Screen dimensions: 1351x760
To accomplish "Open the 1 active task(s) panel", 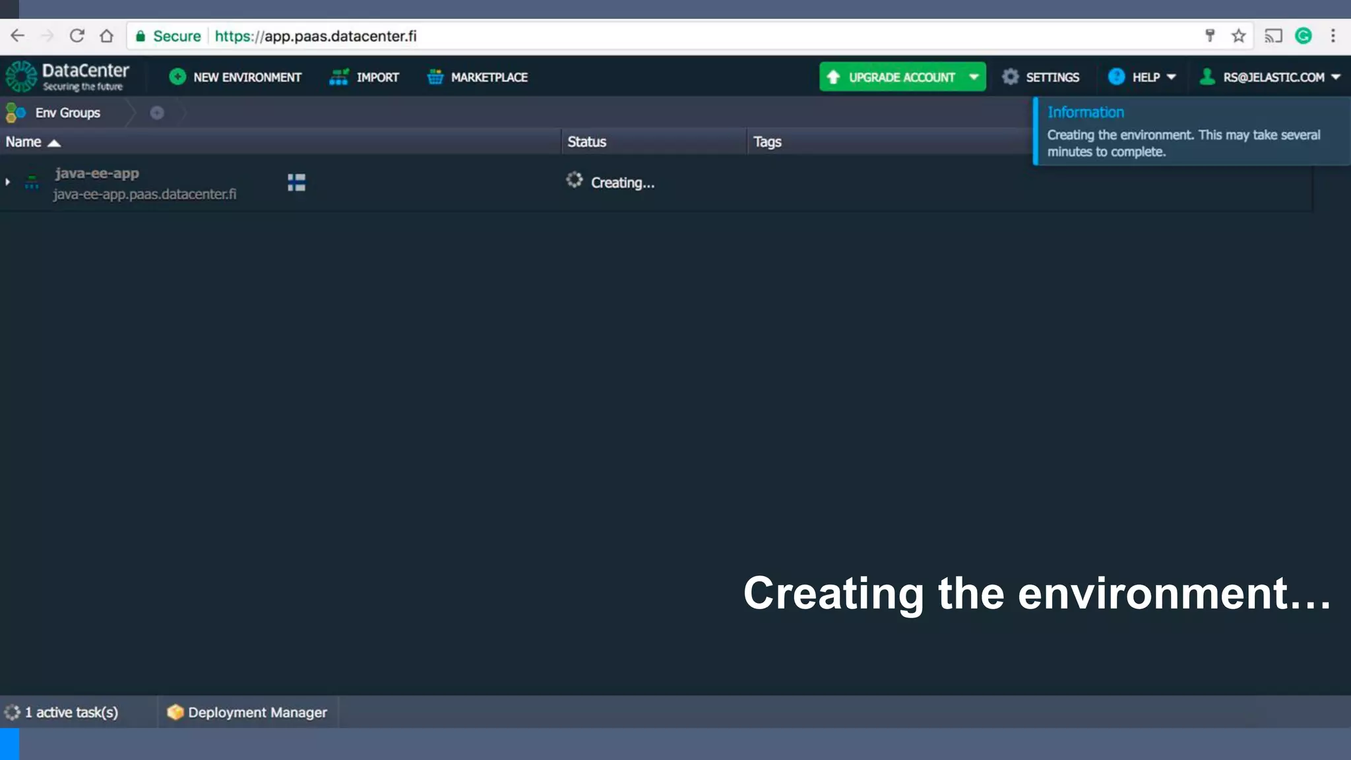I will click(x=61, y=712).
